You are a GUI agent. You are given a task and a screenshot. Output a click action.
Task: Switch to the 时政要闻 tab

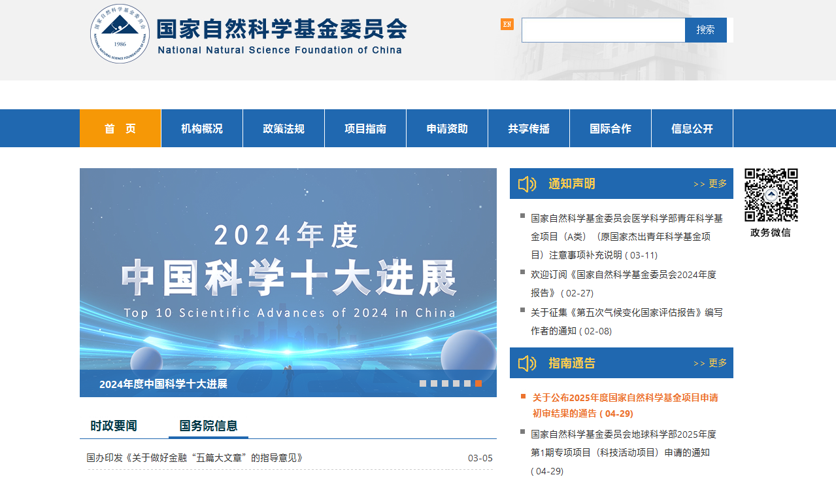[114, 426]
